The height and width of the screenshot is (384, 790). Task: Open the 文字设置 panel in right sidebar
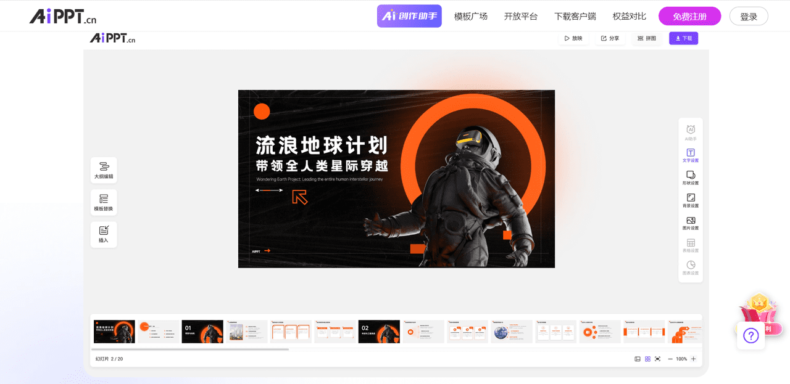[690, 155]
